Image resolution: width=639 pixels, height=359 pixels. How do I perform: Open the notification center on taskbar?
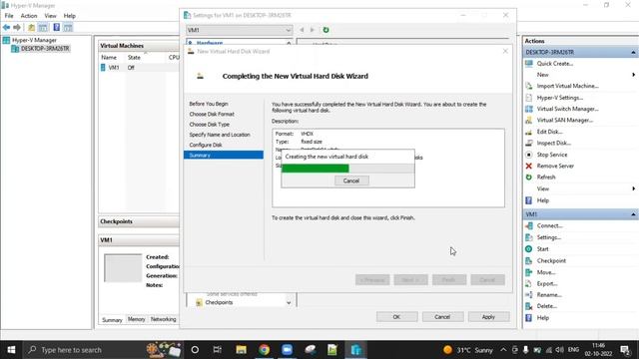(x=625, y=350)
